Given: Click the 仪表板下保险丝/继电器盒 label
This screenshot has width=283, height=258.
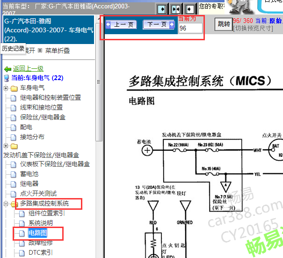Looking at the screenshot, I should (55, 164).
